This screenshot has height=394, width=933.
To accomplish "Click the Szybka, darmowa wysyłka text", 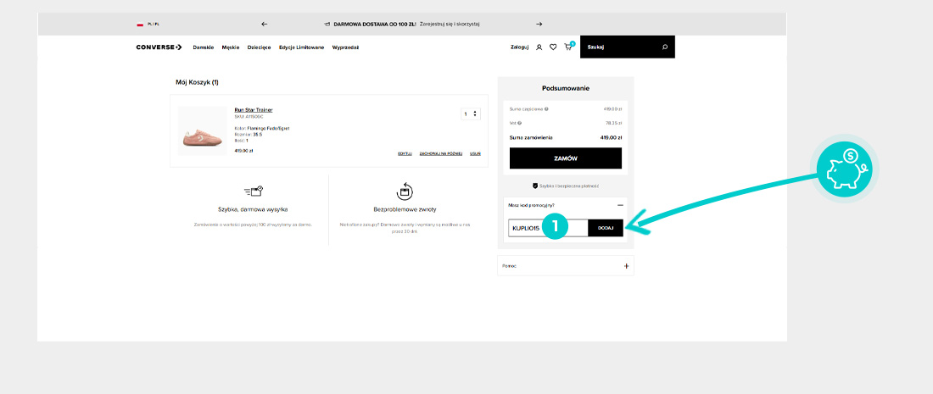I will (x=253, y=210).
